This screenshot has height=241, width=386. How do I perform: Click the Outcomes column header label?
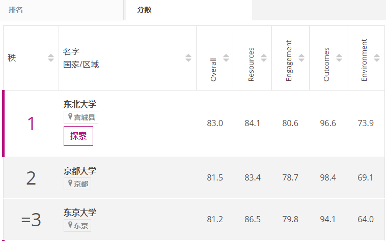(326, 65)
